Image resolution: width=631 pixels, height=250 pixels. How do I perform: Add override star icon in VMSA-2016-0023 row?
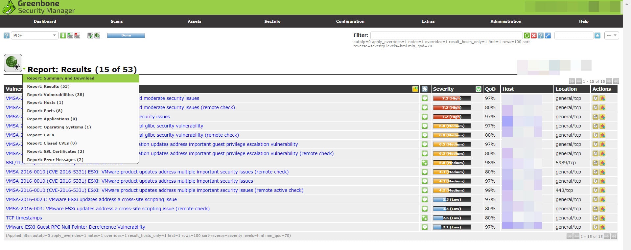602,199
